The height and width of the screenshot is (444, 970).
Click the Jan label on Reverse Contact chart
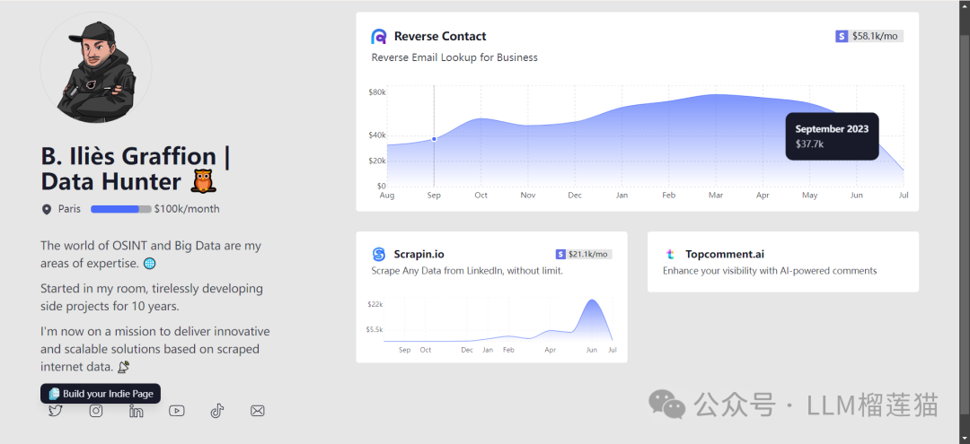coord(622,196)
